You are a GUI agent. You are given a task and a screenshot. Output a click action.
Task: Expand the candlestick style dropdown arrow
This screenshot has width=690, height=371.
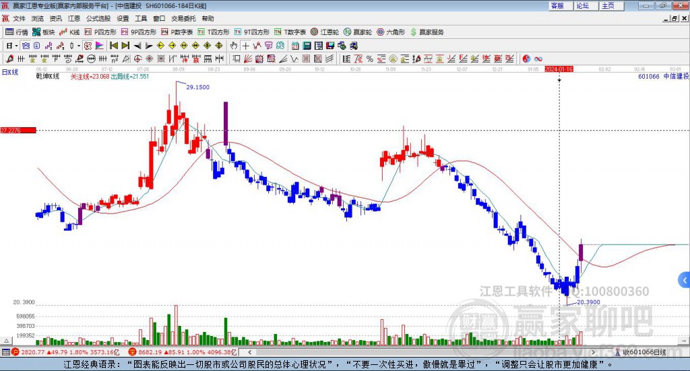(78, 46)
